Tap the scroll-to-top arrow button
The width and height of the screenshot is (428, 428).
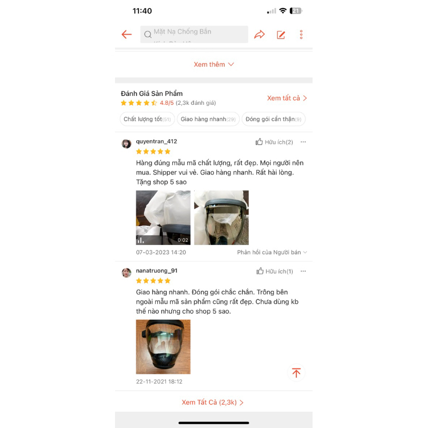tap(296, 372)
